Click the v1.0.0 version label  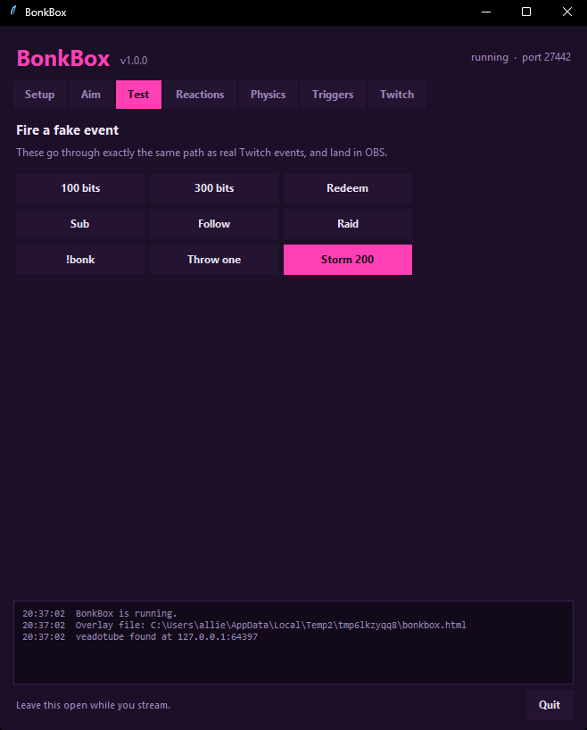[x=134, y=61]
